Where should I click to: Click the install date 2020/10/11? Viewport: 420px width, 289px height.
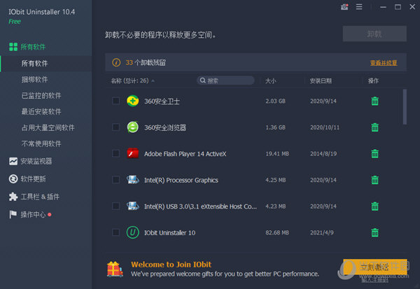point(325,127)
